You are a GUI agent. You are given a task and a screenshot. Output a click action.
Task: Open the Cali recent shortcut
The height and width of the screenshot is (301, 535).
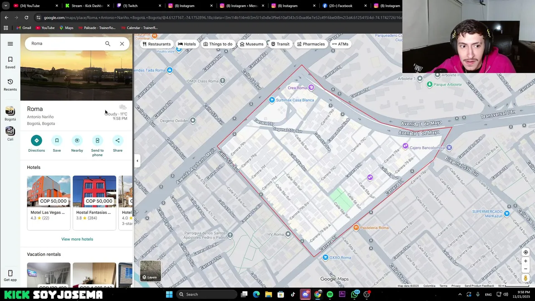pos(10,134)
